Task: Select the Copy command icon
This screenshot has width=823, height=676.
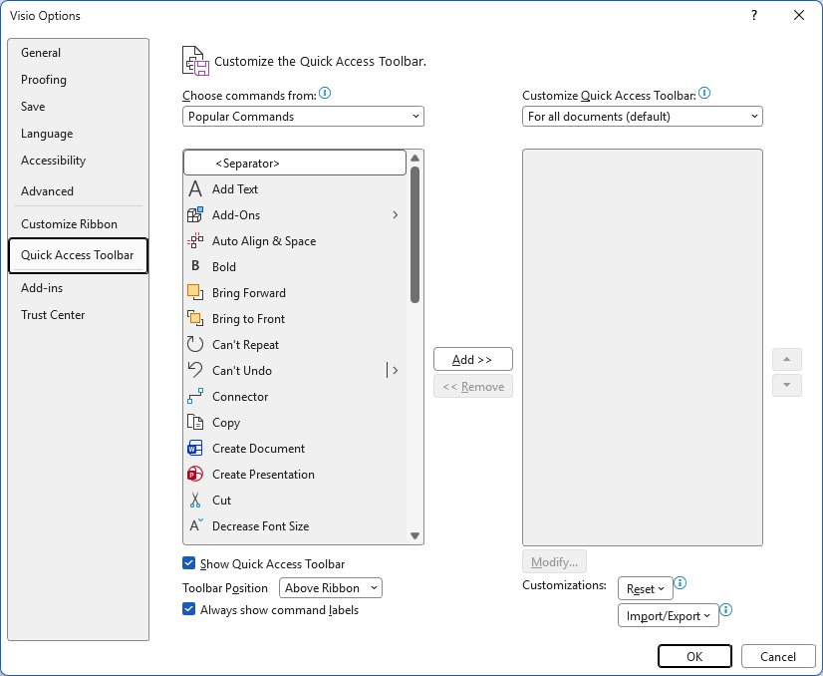Action: coord(195,423)
